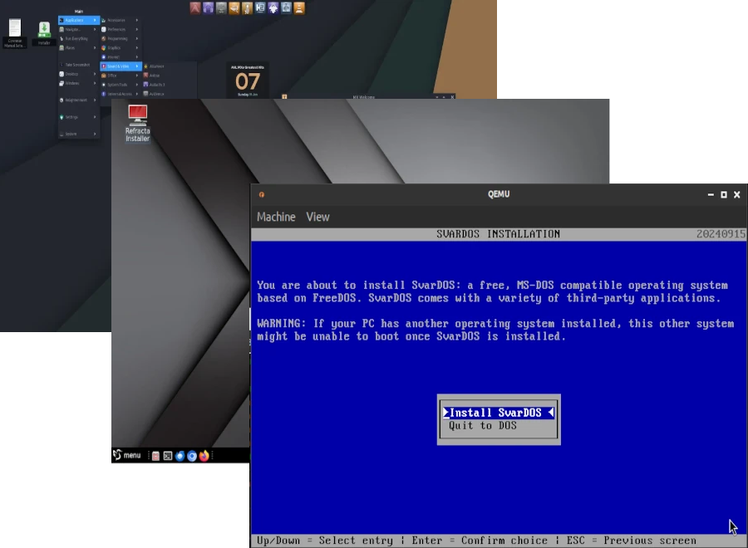The height and width of the screenshot is (548, 748).
Task: Select Run Everything in the Main menu
Action: click(x=79, y=38)
